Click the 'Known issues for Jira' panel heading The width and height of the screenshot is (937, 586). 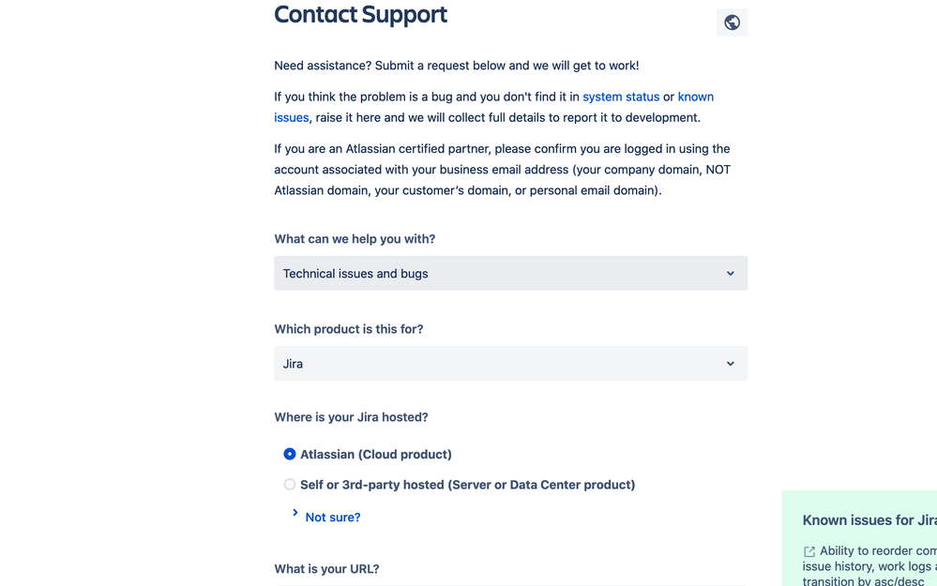(x=869, y=520)
